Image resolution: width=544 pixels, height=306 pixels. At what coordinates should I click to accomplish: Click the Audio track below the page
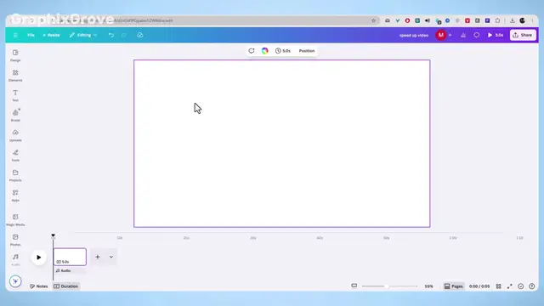coord(70,270)
